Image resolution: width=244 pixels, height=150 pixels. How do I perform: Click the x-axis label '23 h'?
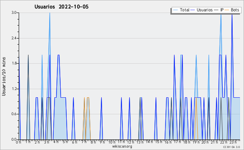tap(233, 142)
